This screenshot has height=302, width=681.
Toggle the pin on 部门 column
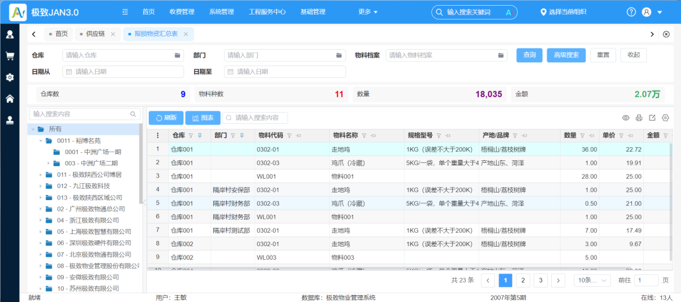(x=242, y=136)
